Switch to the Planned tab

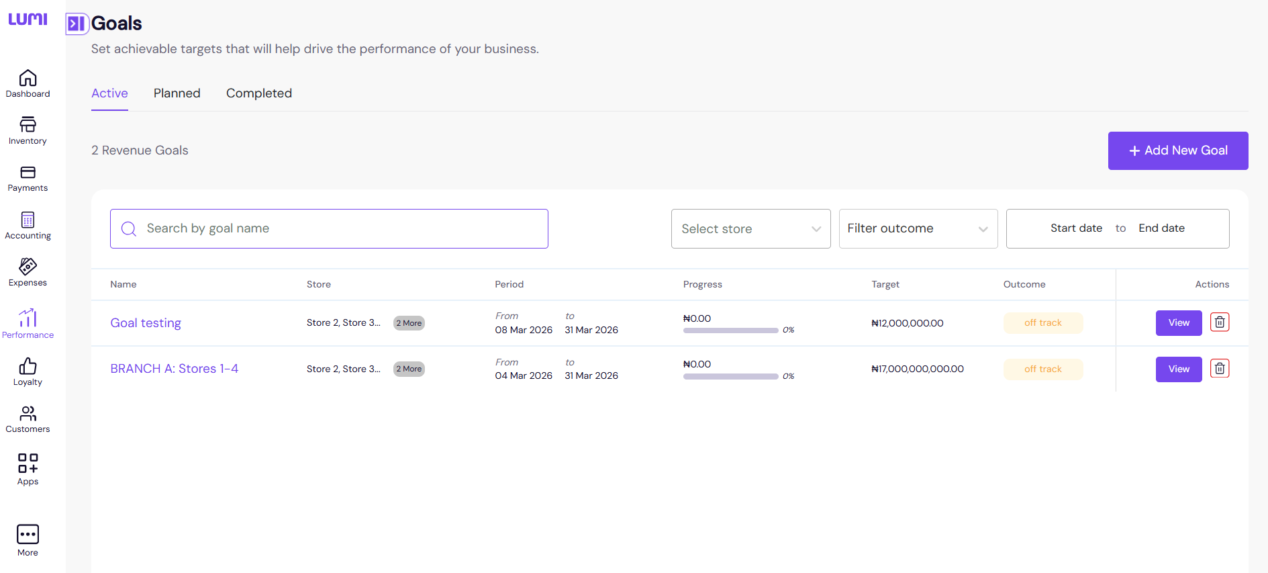tap(177, 93)
